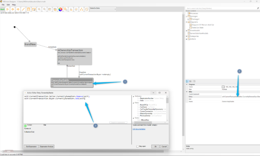The image size is (260, 156).
Task: Click the forward arrow navigation icon
Action: coord(18,9)
